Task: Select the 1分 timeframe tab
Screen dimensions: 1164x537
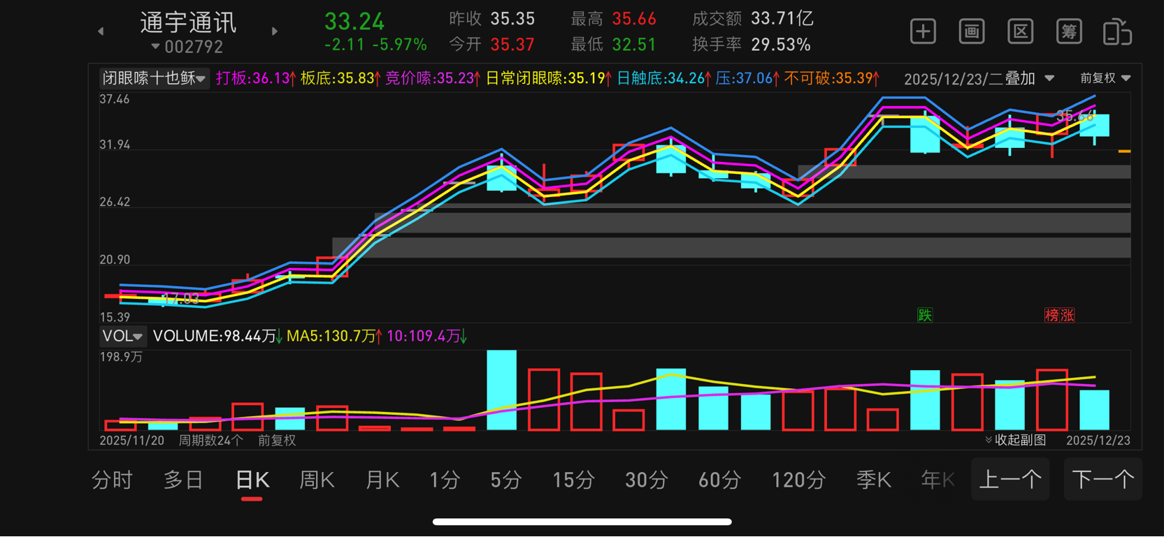Action: tap(445, 480)
